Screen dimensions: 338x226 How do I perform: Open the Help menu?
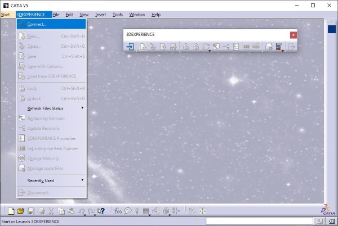coord(156,15)
